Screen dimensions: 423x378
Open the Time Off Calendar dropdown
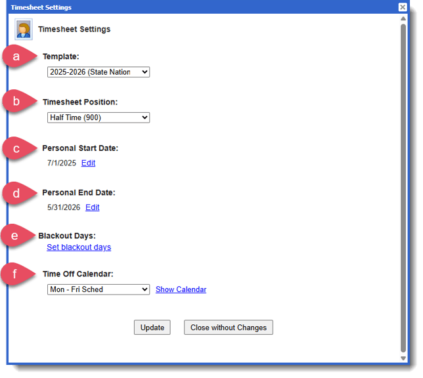click(99, 289)
